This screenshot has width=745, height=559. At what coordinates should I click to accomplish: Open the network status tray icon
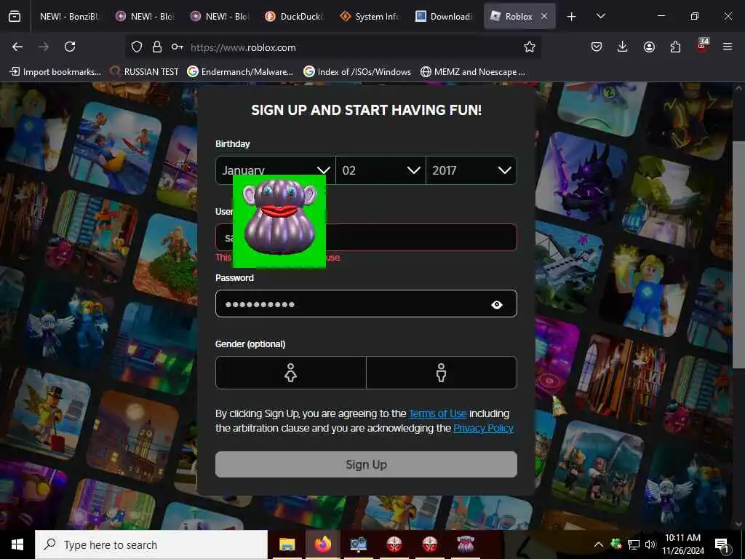click(634, 544)
